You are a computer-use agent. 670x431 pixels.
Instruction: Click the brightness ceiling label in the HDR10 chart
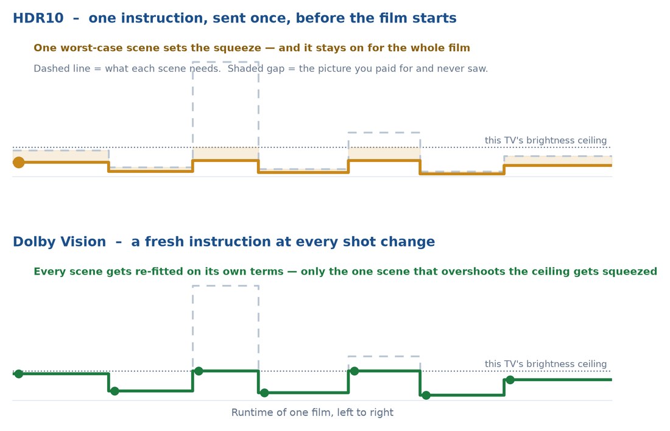pos(546,141)
